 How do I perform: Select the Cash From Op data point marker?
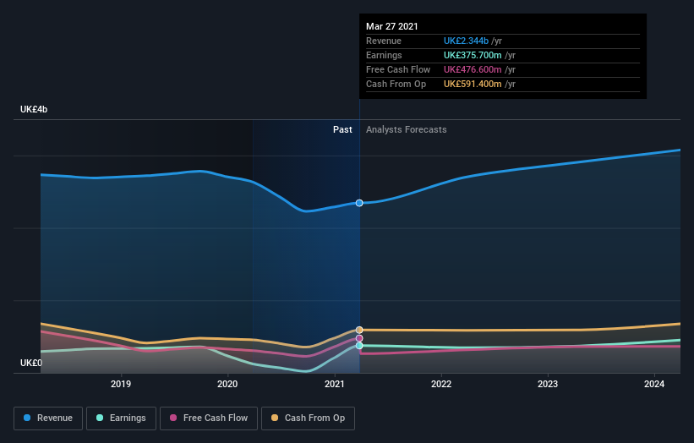(x=359, y=330)
